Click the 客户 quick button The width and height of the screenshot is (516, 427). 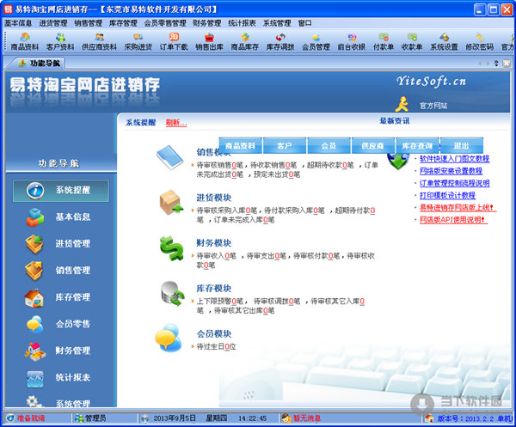pyautogui.click(x=285, y=145)
